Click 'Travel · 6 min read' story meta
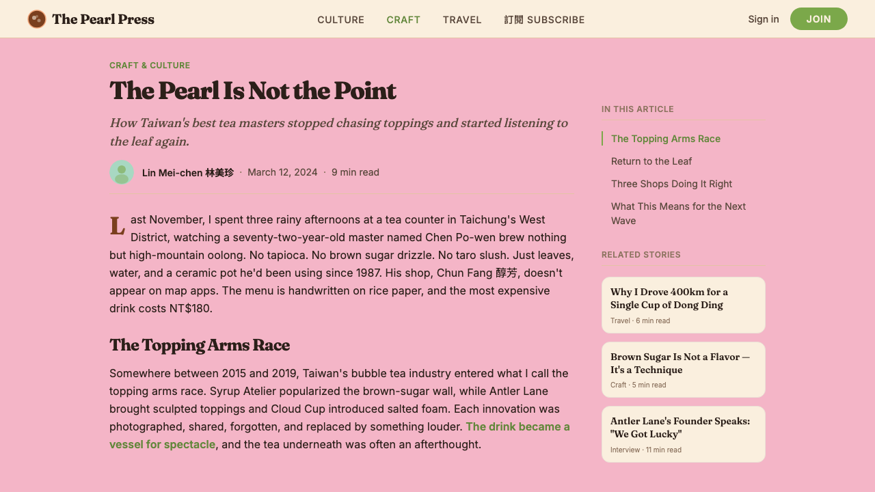 click(640, 320)
